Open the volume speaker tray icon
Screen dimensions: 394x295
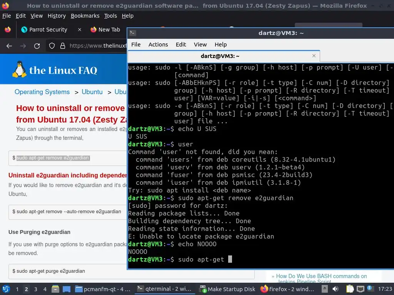click(x=336, y=289)
